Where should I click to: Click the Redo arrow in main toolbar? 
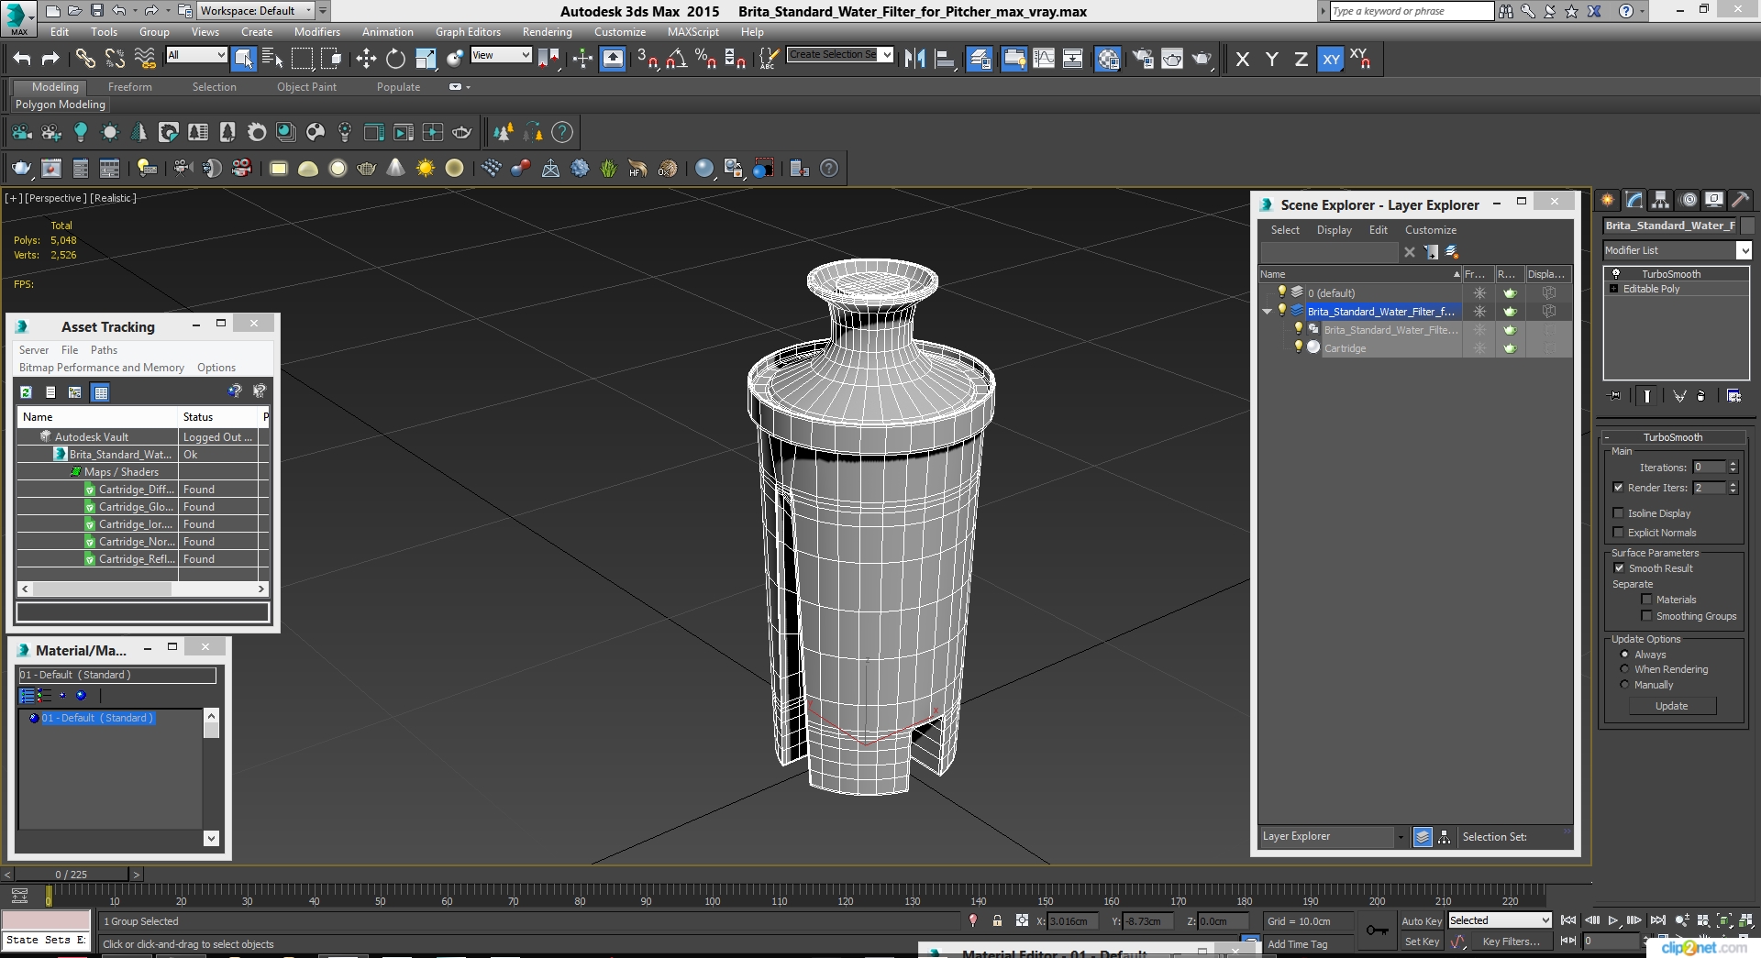pos(51,59)
